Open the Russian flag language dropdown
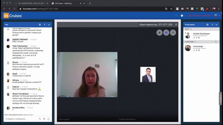223x125 pixels. 217,16
